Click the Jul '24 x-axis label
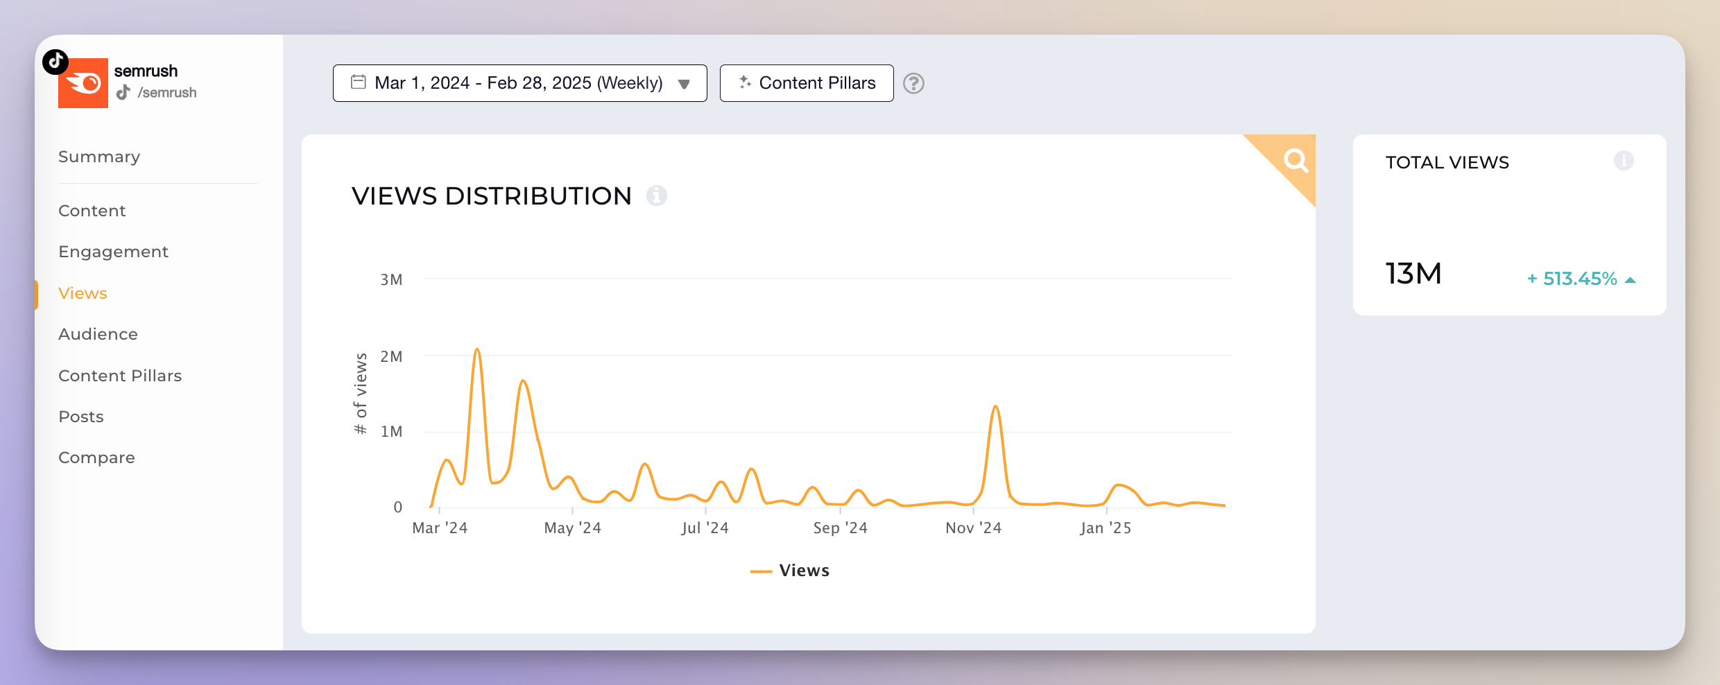 705,528
